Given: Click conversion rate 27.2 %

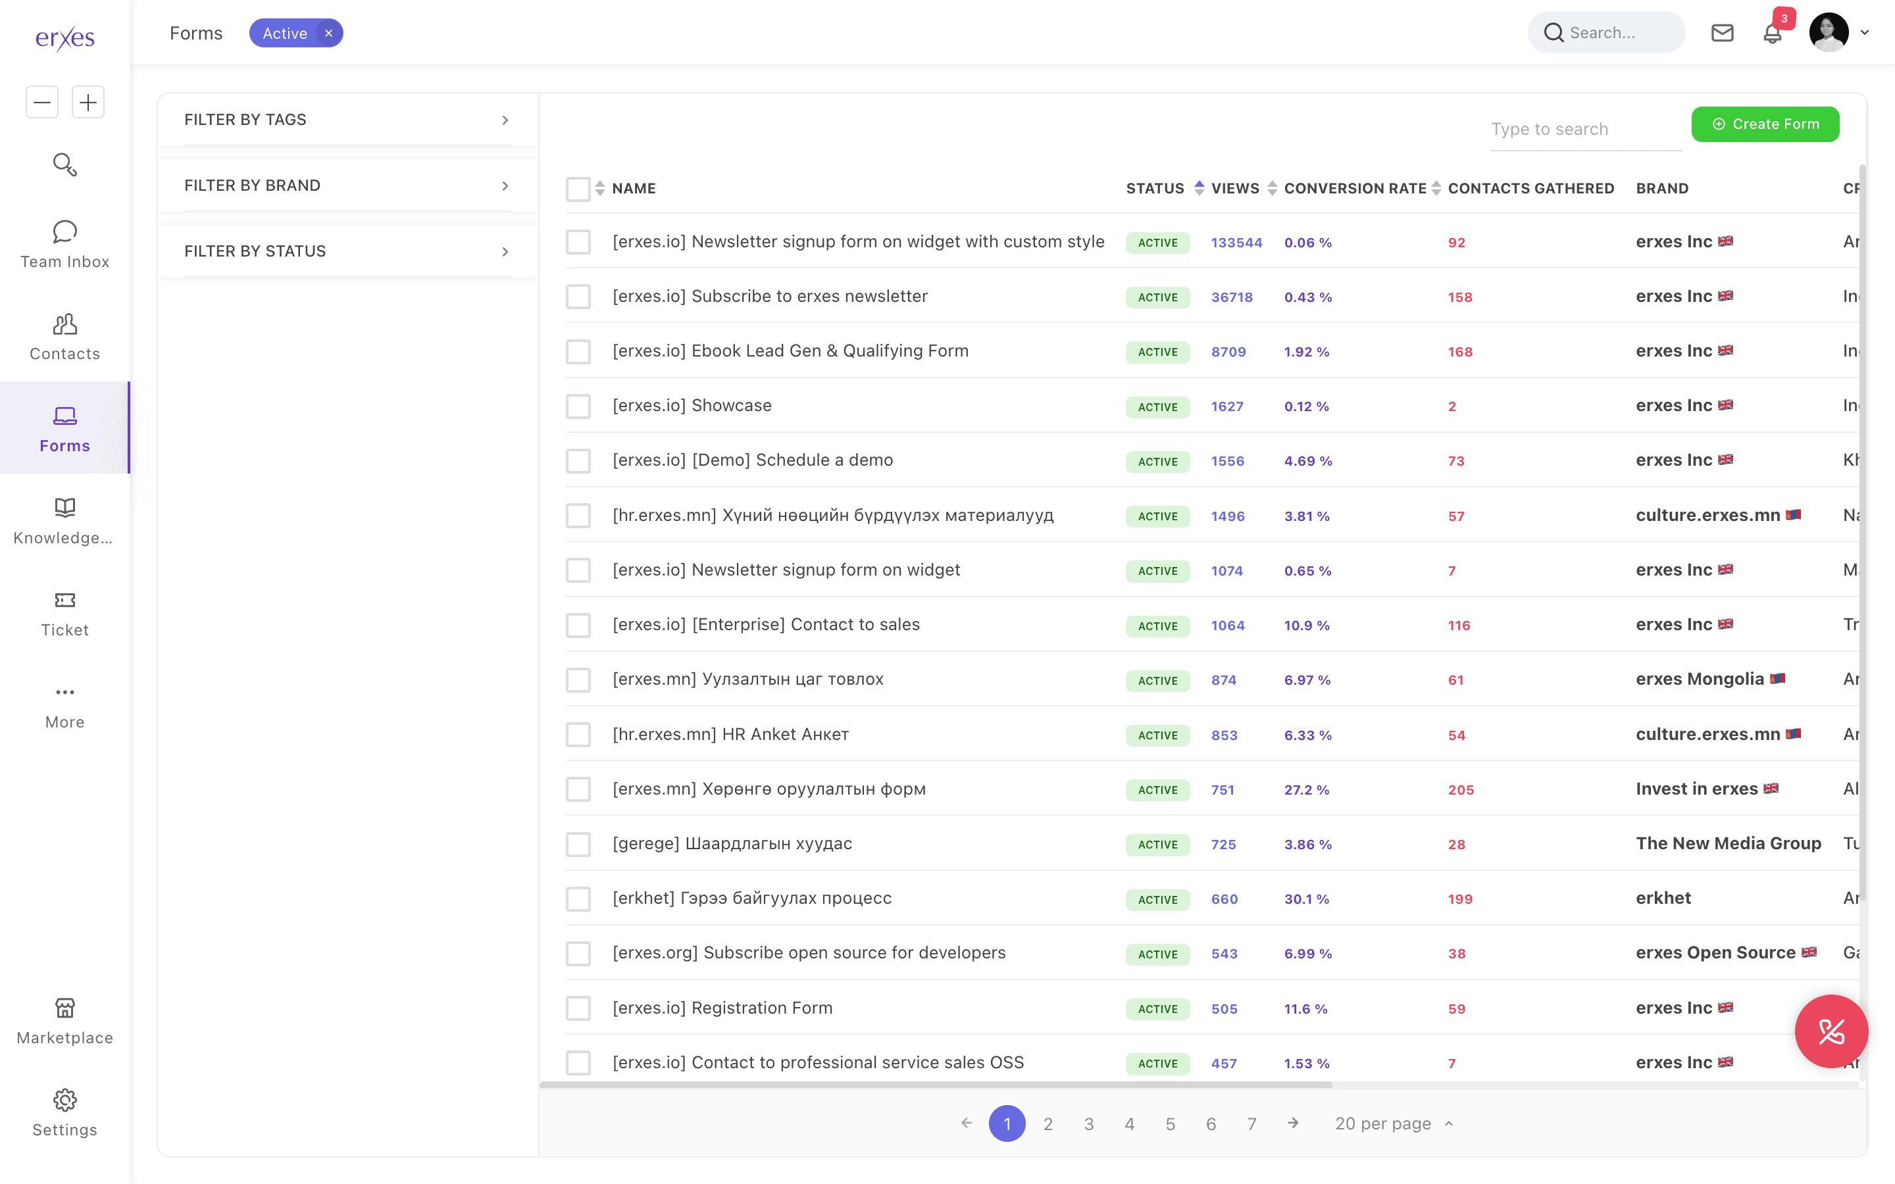Looking at the screenshot, I should point(1306,789).
